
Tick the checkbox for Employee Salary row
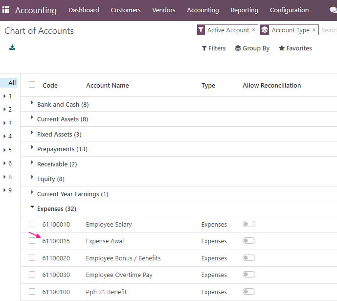32,224
